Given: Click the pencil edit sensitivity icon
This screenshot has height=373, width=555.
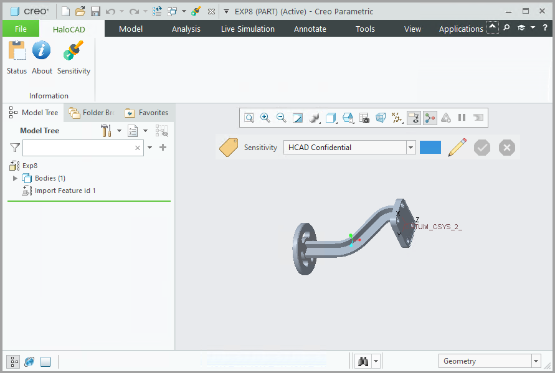Looking at the screenshot, I should pos(457,148).
